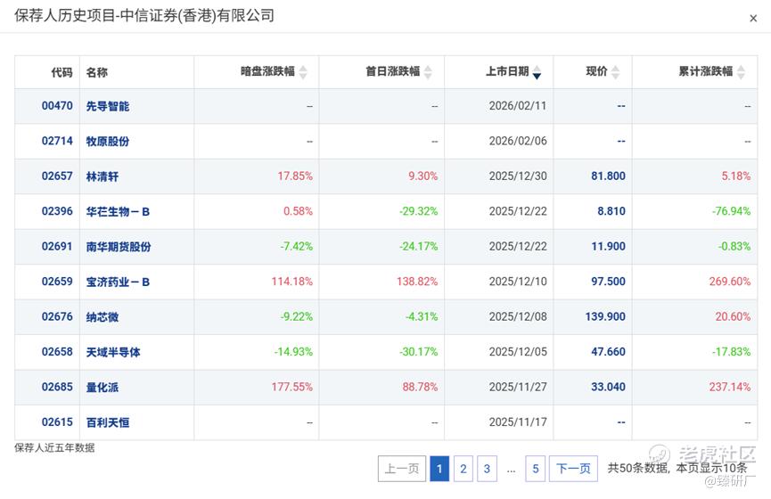Select cumulative change 269.60%
Image resolution: width=771 pixels, height=499 pixels.
[730, 282]
